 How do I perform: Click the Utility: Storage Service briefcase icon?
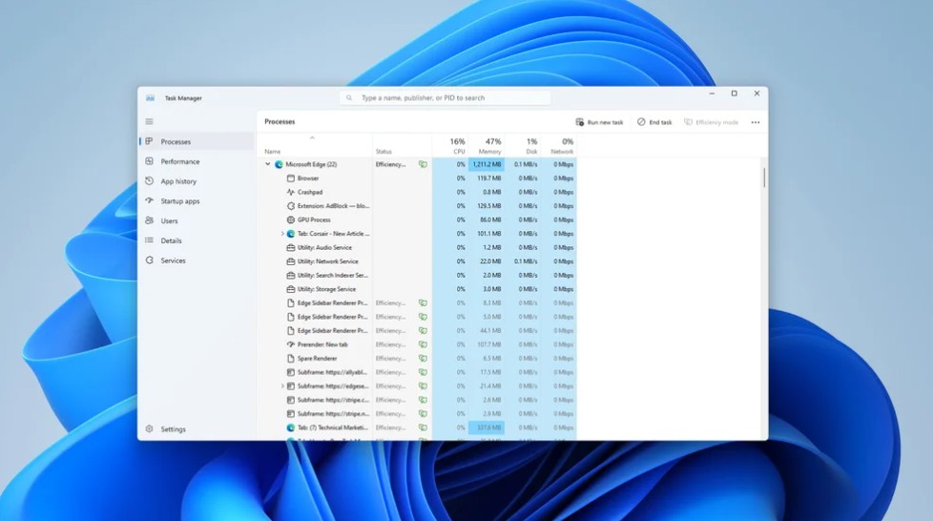pyautogui.click(x=291, y=289)
